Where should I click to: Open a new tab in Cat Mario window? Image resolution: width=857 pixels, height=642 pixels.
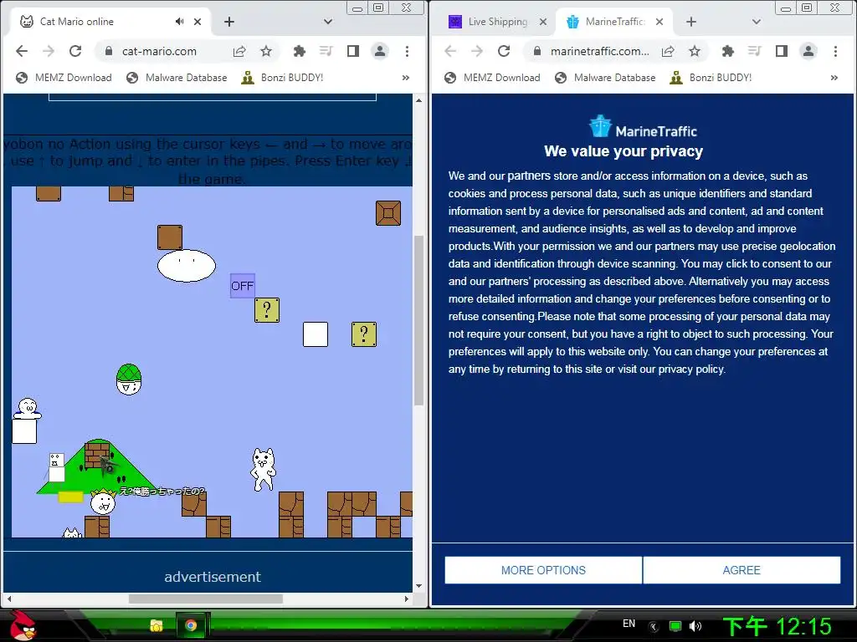tap(229, 22)
